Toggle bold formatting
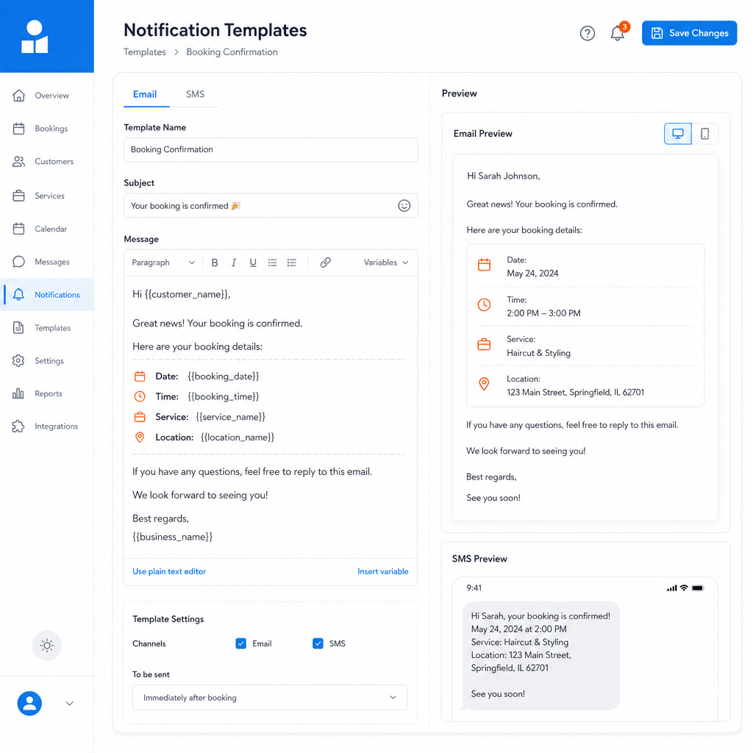 coord(215,263)
